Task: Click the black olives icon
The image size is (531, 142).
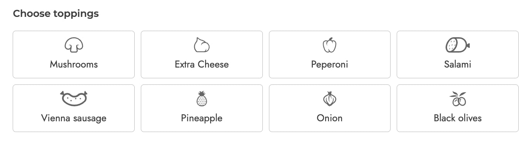Action: [458, 99]
